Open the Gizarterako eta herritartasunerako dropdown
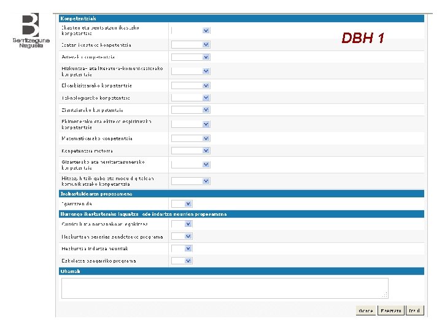This screenshot has height=332, width=442. pyautogui.click(x=191, y=164)
